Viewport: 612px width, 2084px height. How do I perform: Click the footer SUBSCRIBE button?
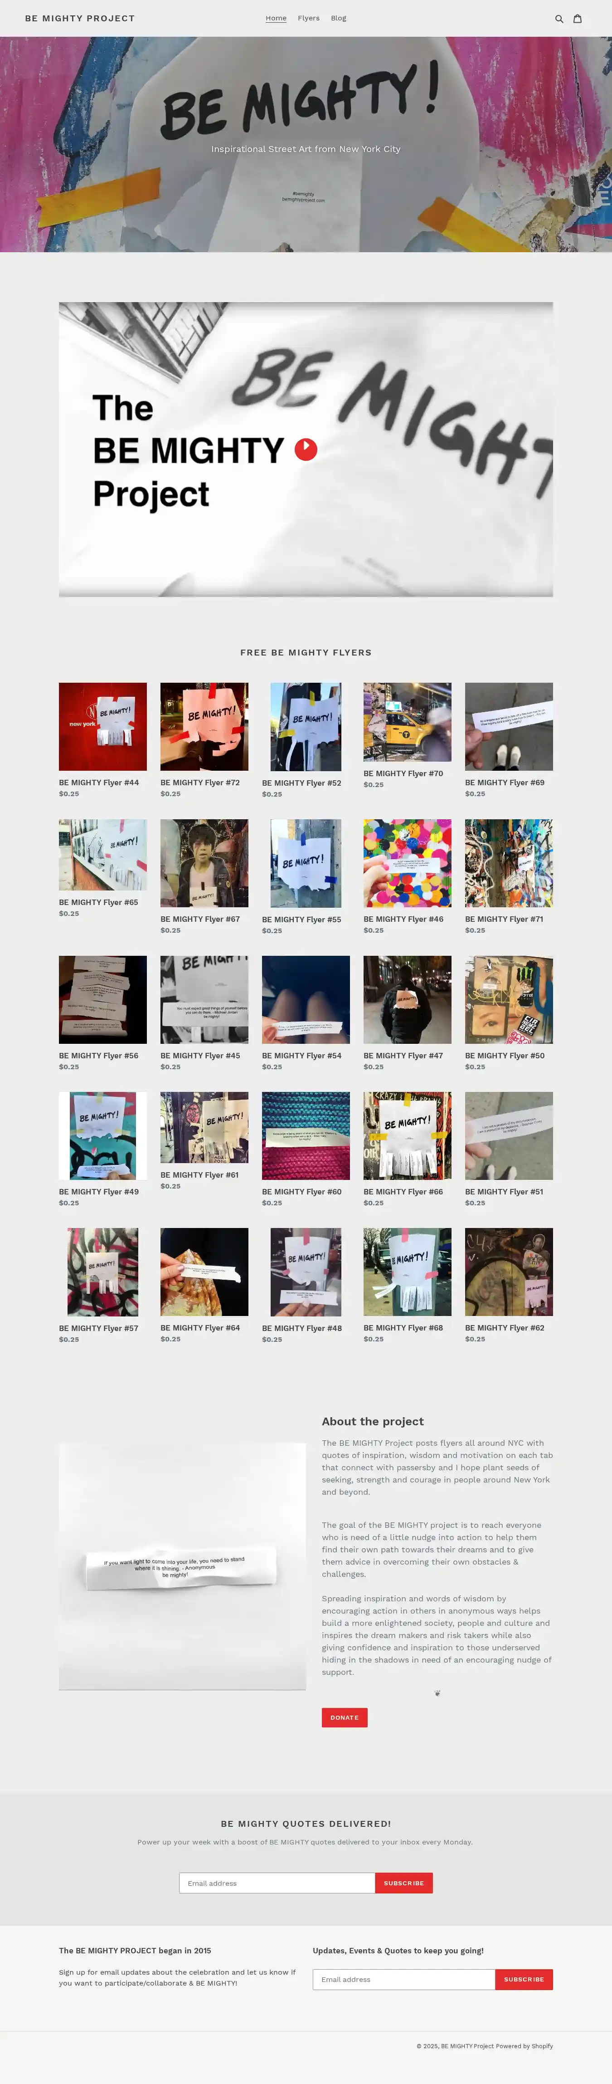pyautogui.click(x=524, y=1980)
